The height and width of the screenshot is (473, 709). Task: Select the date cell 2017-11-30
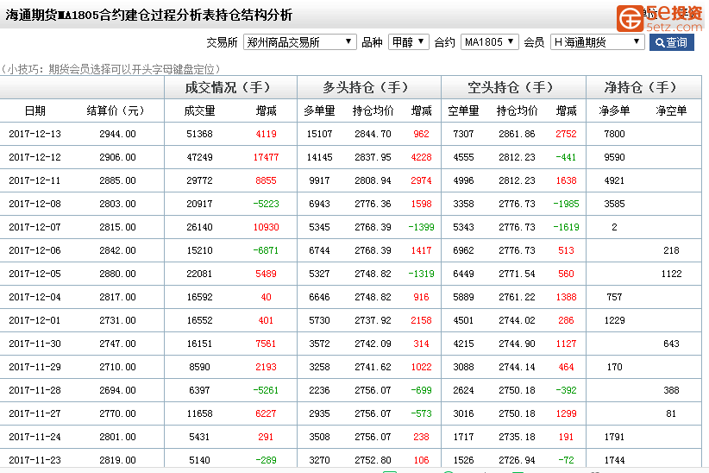pyautogui.click(x=35, y=344)
